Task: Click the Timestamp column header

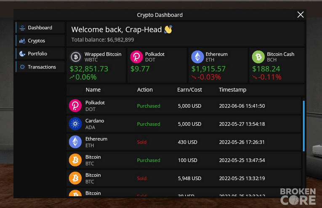Action: pyautogui.click(x=232, y=90)
